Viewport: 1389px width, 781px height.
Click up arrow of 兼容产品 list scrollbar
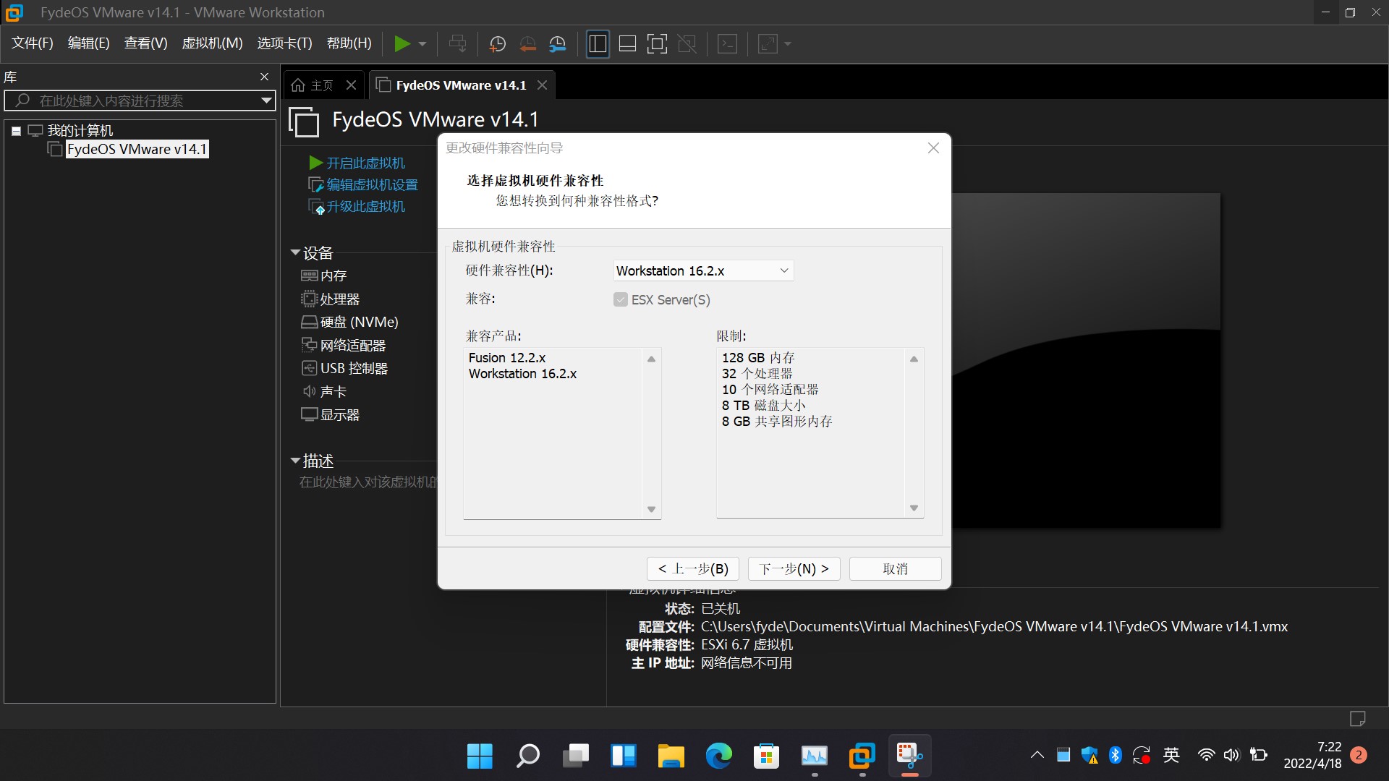tap(651, 359)
